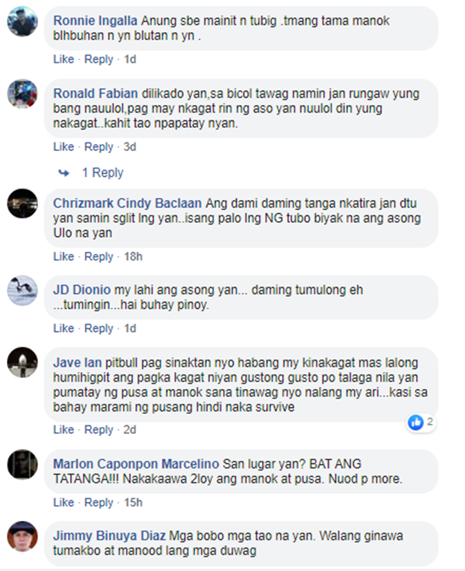Viewport: 465px width, 571px height.
Task: Open Ronnie Ingalla's name link
Action: coord(95,20)
